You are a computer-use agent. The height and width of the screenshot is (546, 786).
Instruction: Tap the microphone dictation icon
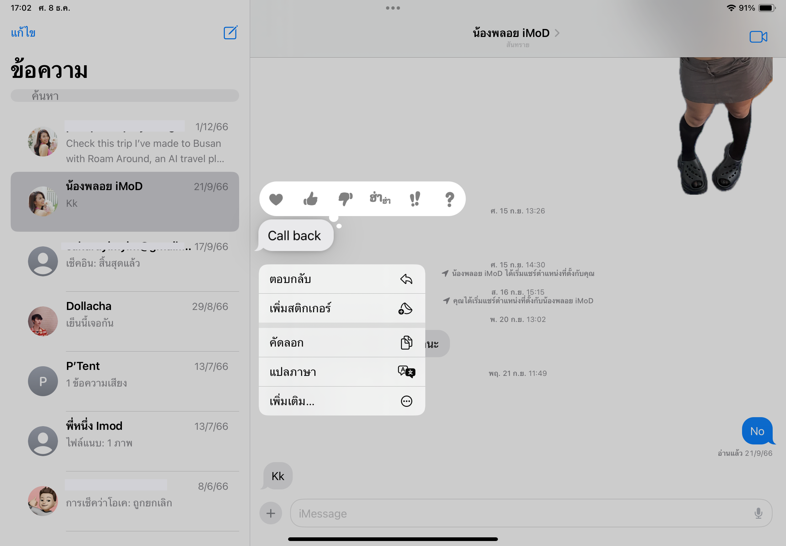coord(758,513)
